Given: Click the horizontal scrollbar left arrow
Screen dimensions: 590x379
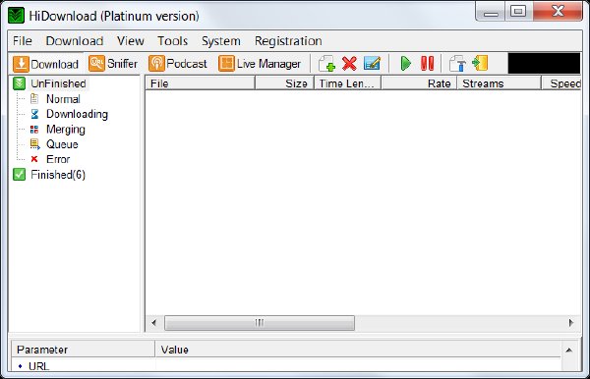Looking at the screenshot, I should pos(154,323).
